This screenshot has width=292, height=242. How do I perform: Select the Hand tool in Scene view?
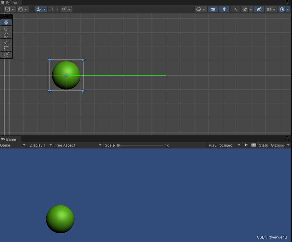click(x=6, y=22)
